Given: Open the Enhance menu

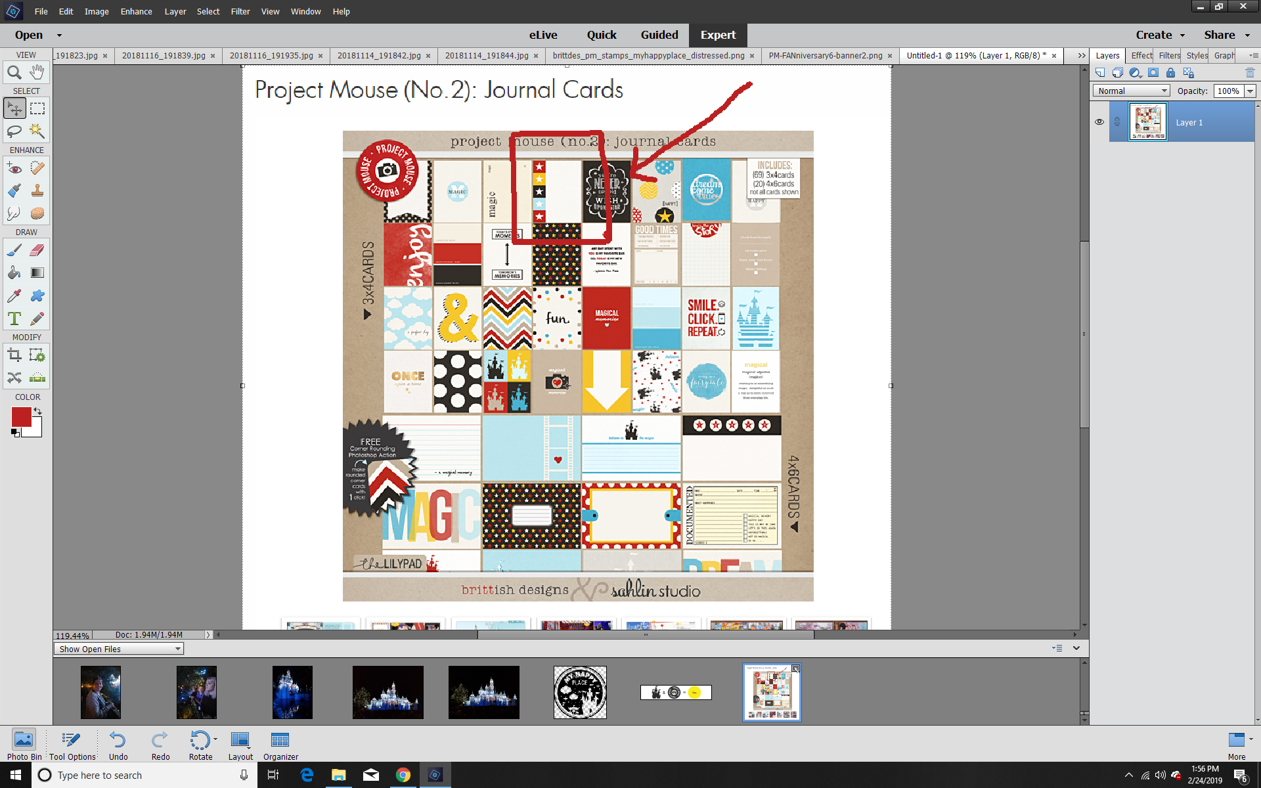Looking at the screenshot, I should [x=136, y=11].
